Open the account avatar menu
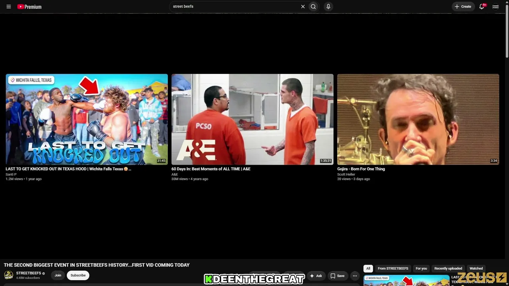The width and height of the screenshot is (509, 286). [495, 6]
